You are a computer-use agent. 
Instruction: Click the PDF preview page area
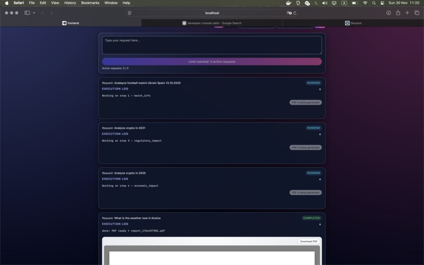[211, 258]
